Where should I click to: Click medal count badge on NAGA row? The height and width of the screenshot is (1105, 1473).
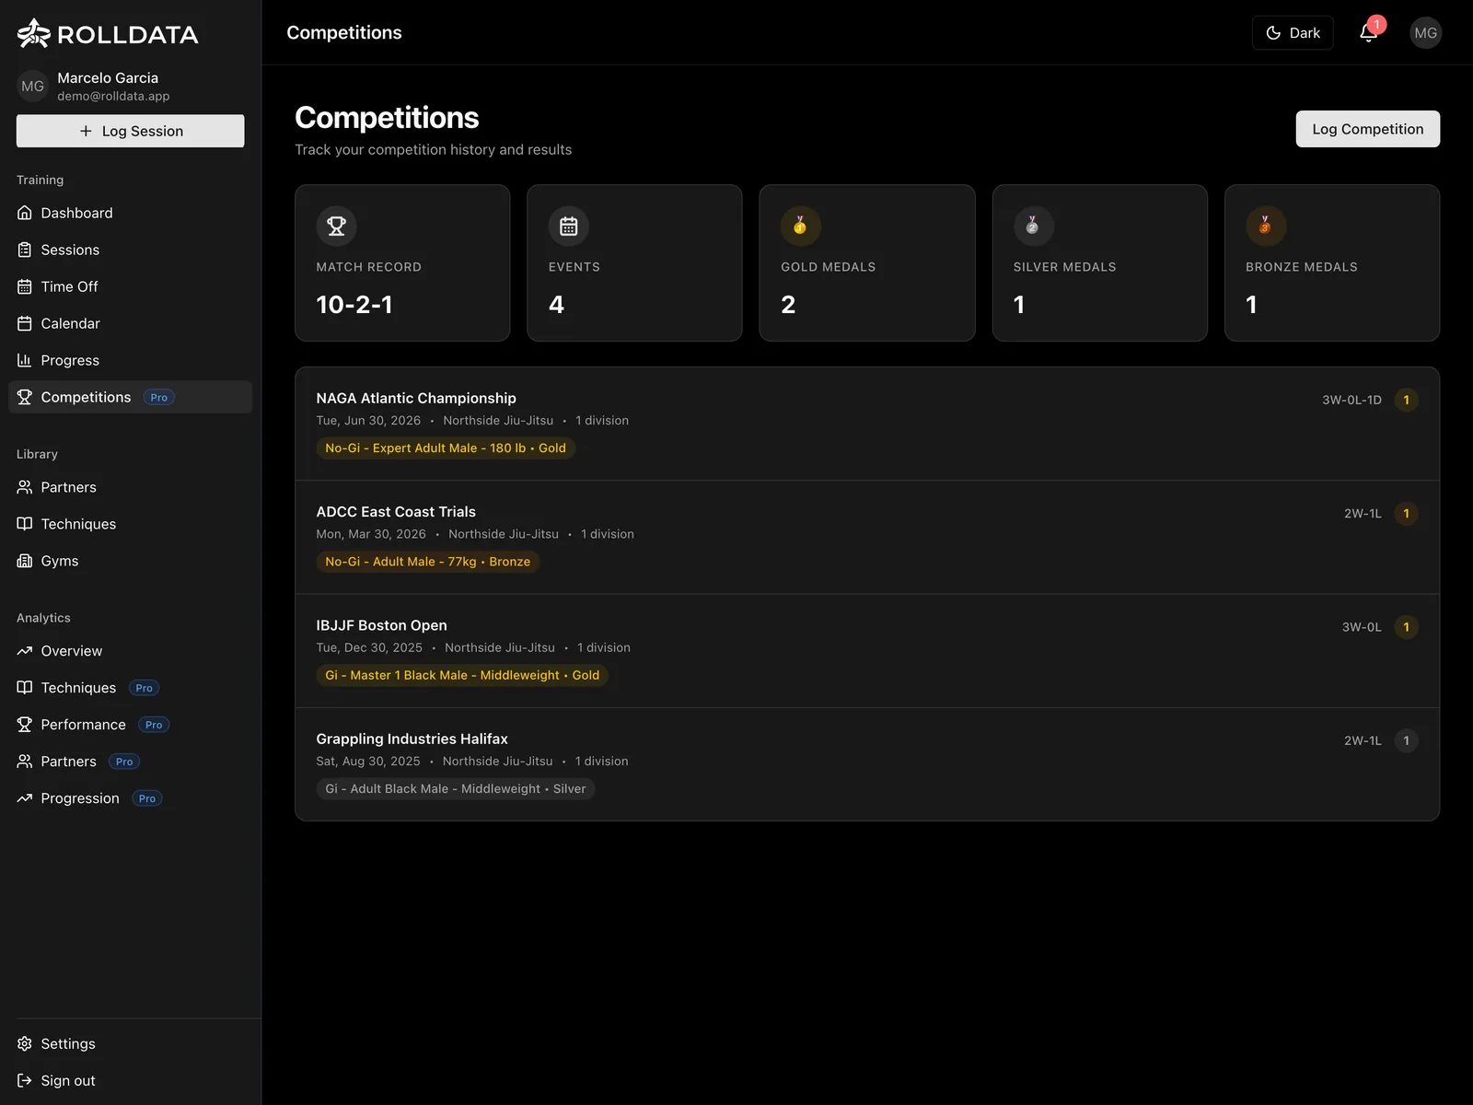click(x=1406, y=400)
